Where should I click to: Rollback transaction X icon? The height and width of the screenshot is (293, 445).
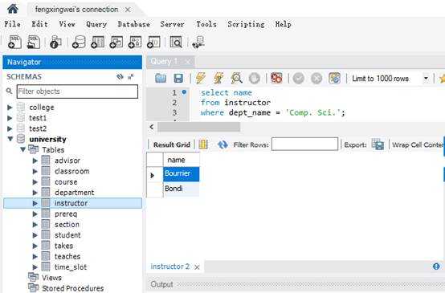tap(316, 78)
